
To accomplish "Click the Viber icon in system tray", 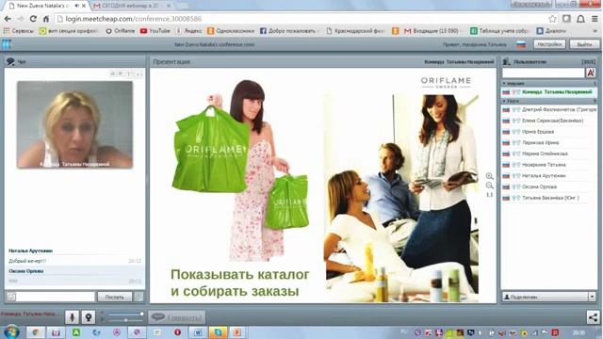I will coord(418,332).
